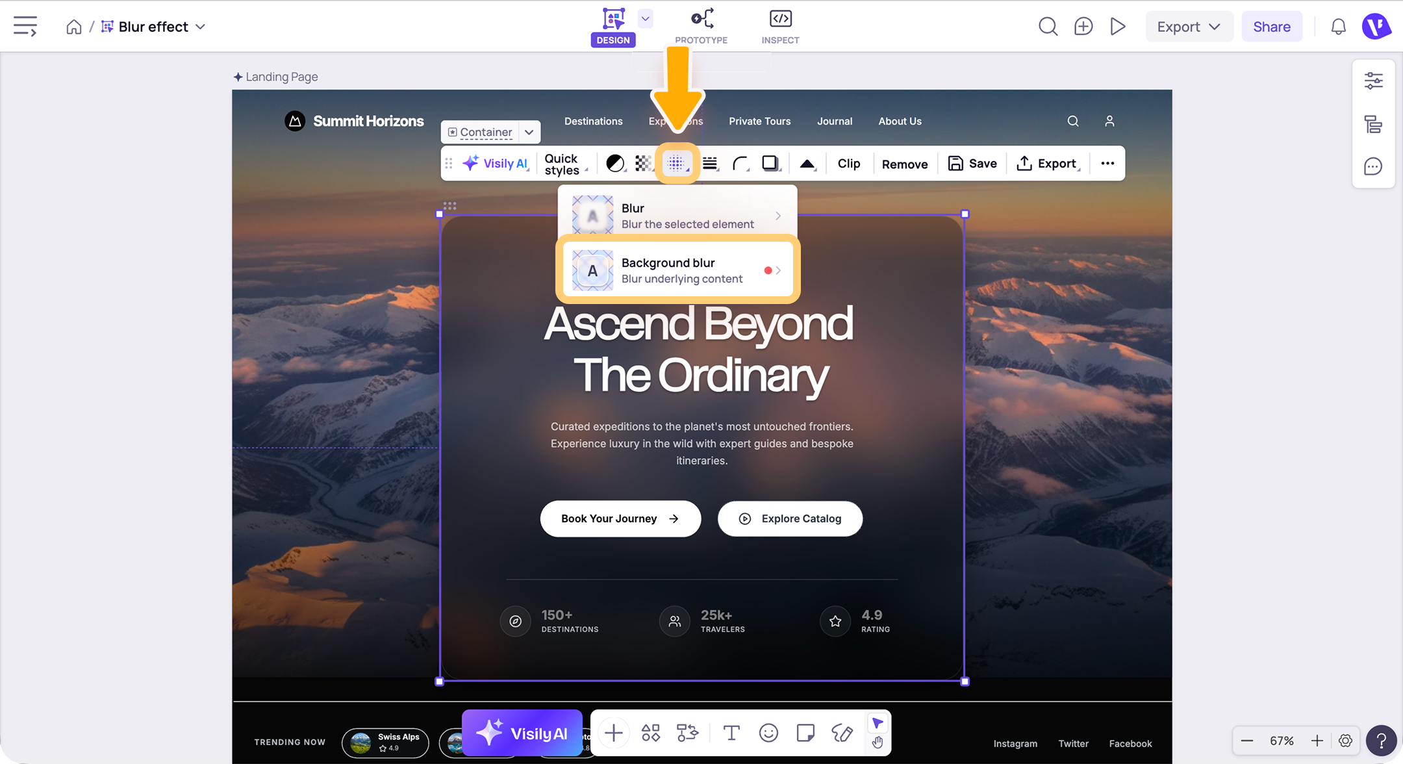
Task: Click the add circle-plus icon in header
Action: (x=1083, y=27)
